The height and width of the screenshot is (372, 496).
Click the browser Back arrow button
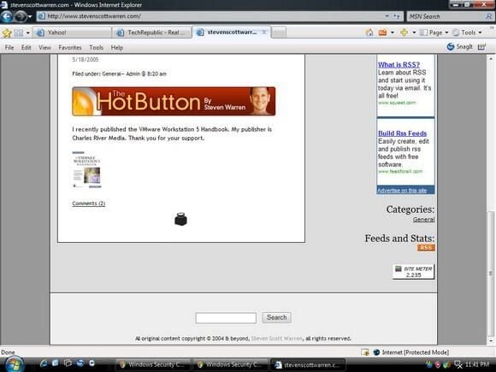(7, 16)
